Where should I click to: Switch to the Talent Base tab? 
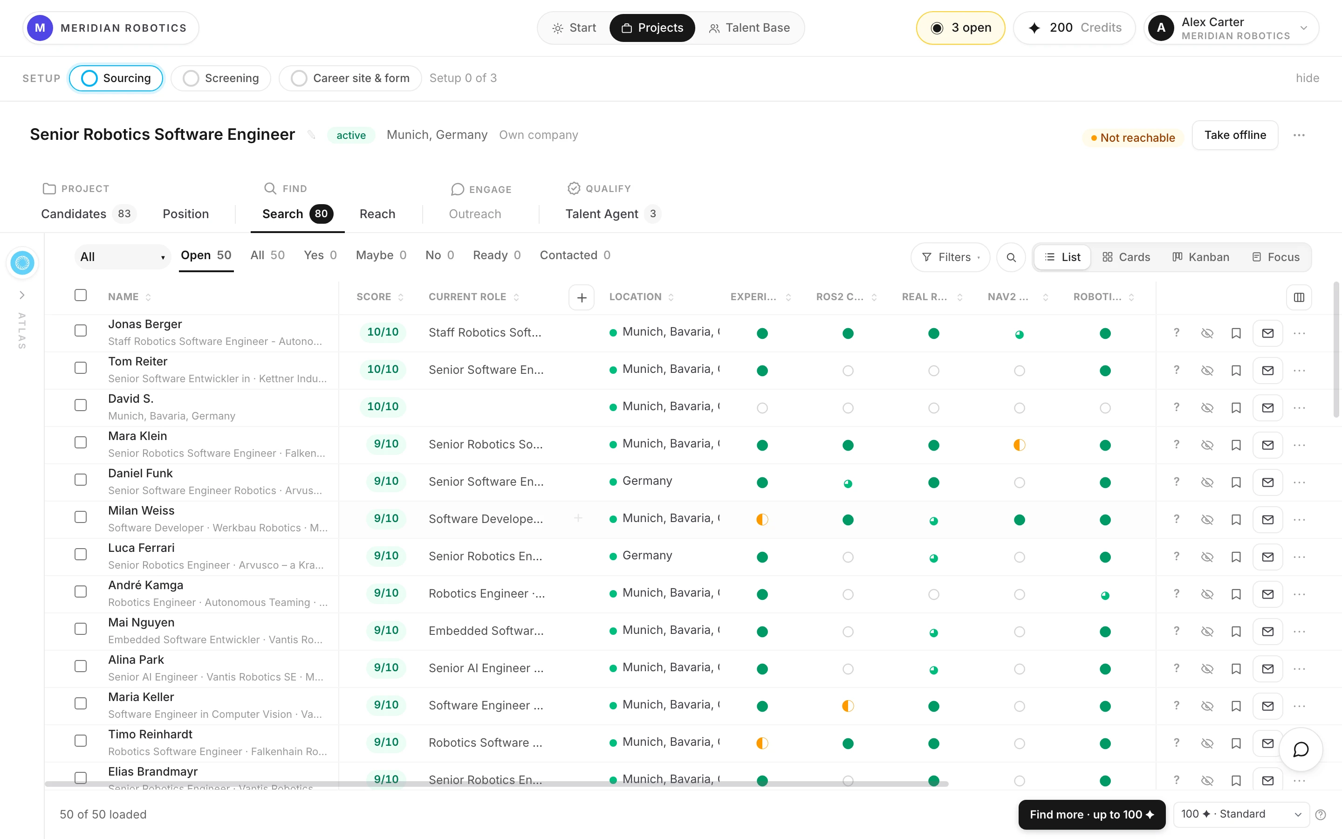[749, 28]
